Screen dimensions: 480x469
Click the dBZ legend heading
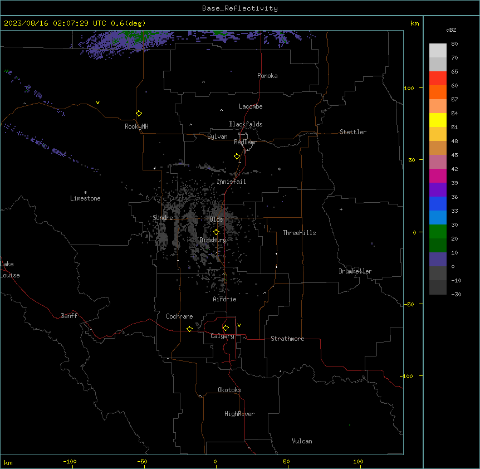(451, 30)
